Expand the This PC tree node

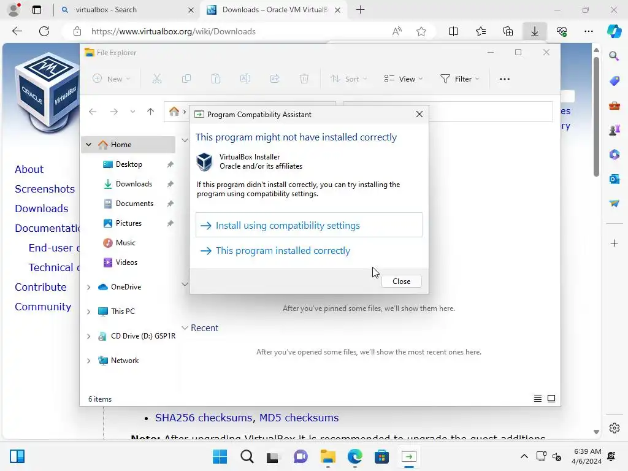tap(88, 312)
